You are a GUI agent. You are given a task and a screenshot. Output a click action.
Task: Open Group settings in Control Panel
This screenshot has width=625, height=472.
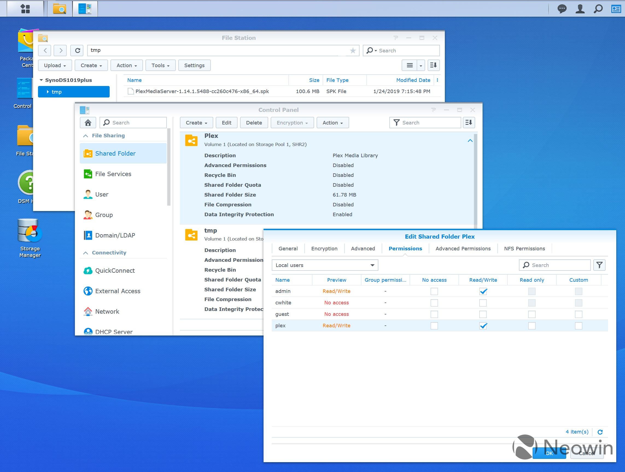point(123,215)
